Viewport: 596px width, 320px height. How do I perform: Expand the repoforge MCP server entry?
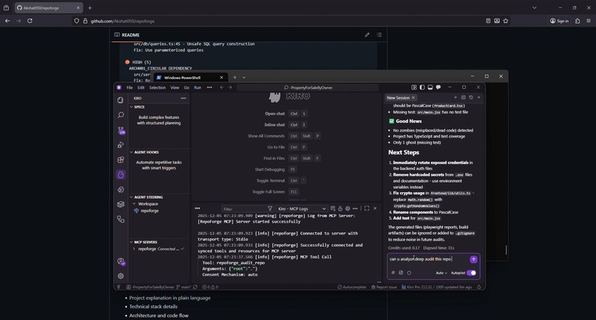coord(134,249)
